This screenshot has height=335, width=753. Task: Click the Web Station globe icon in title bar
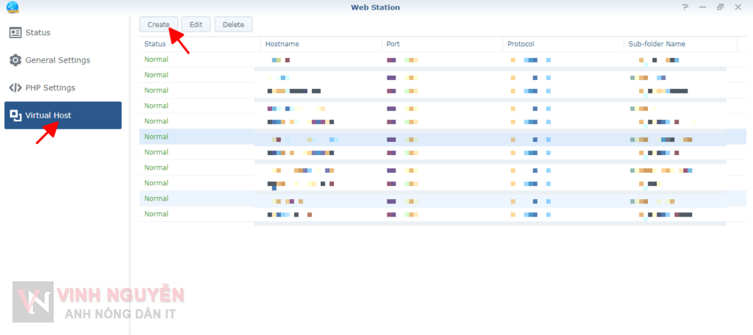pos(12,7)
